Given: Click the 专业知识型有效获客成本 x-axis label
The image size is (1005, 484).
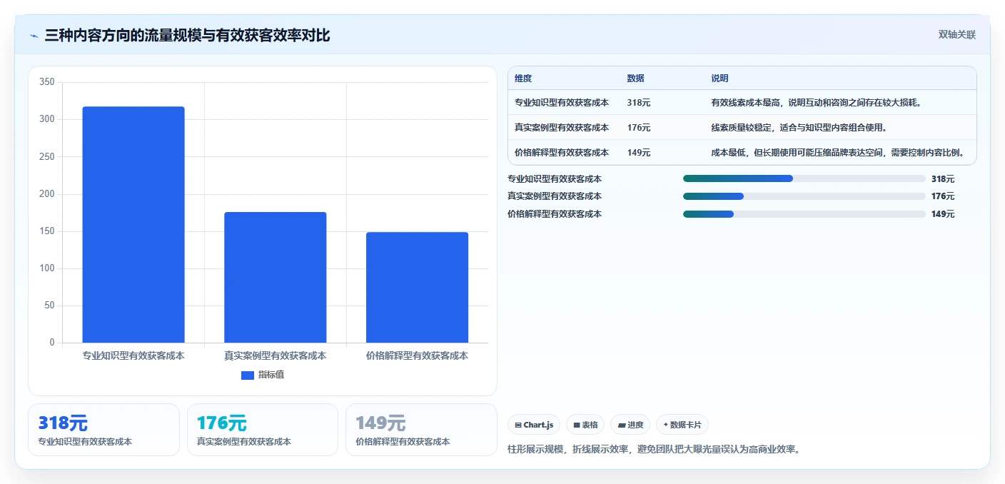Looking at the screenshot, I should click(x=133, y=356).
